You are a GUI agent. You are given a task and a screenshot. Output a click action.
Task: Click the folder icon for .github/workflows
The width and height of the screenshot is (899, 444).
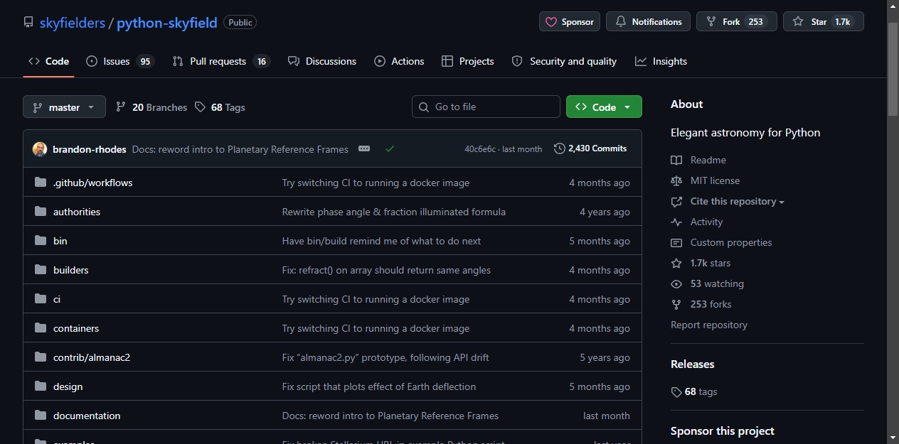[x=41, y=183]
